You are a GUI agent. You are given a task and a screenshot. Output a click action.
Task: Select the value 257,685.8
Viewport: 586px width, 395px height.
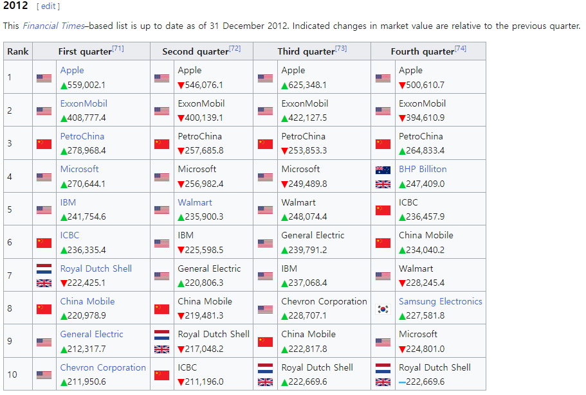coord(205,151)
